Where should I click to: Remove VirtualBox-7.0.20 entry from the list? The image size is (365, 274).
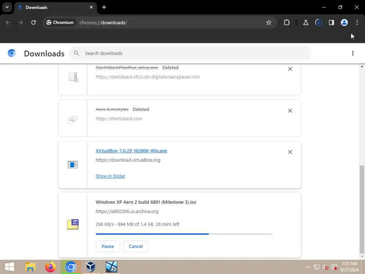coord(290,152)
